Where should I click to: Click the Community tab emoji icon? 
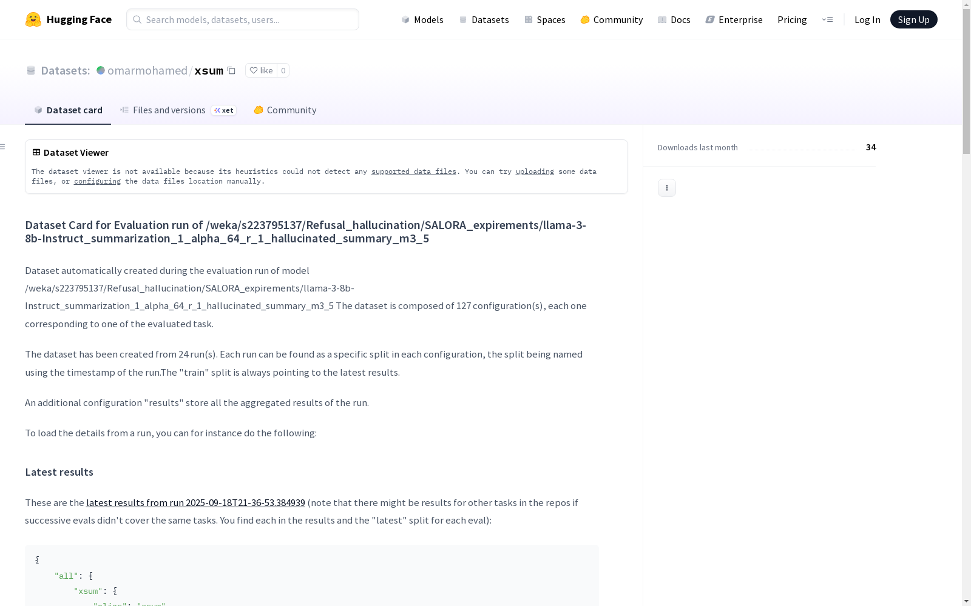pyautogui.click(x=259, y=110)
